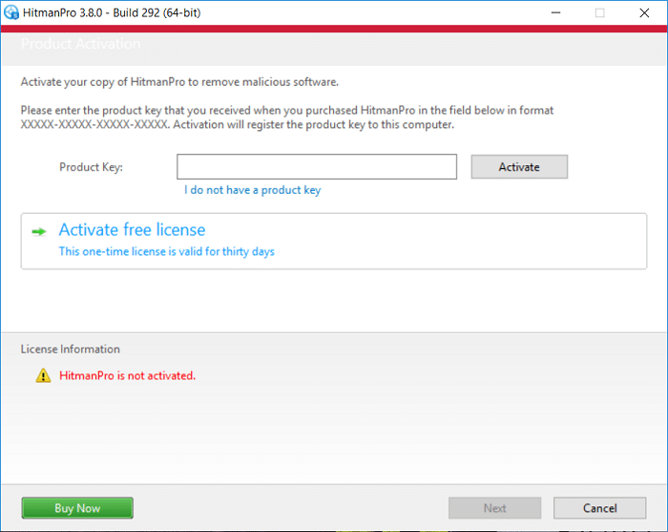Click the 'HitmanPro 3.8.0 - Build 292' window title
This screenshot has width=668, height=532.
coord(112,12)
